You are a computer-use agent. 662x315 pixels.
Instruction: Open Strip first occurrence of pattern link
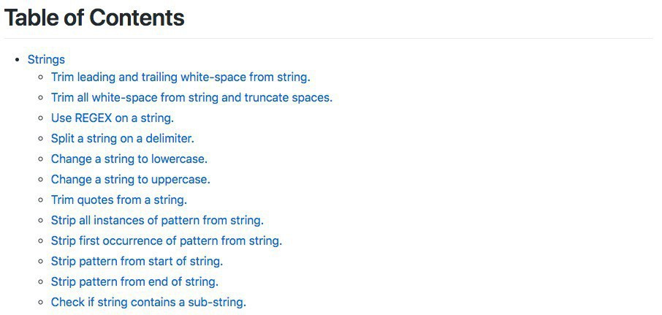166,240
